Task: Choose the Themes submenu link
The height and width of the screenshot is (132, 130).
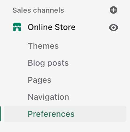Action: [43, 46]
